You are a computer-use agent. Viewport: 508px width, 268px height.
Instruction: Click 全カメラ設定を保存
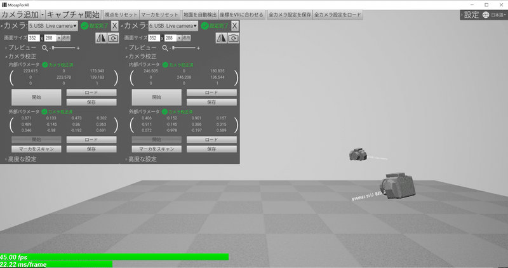pyautogui.click(x=290, y=15)
